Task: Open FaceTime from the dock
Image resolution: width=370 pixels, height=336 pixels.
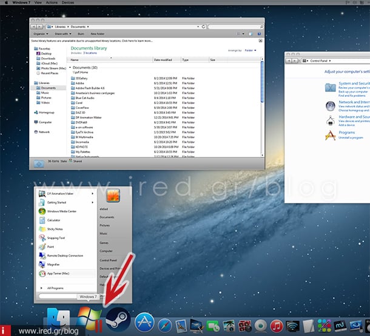Action: (x=213, y=326)
